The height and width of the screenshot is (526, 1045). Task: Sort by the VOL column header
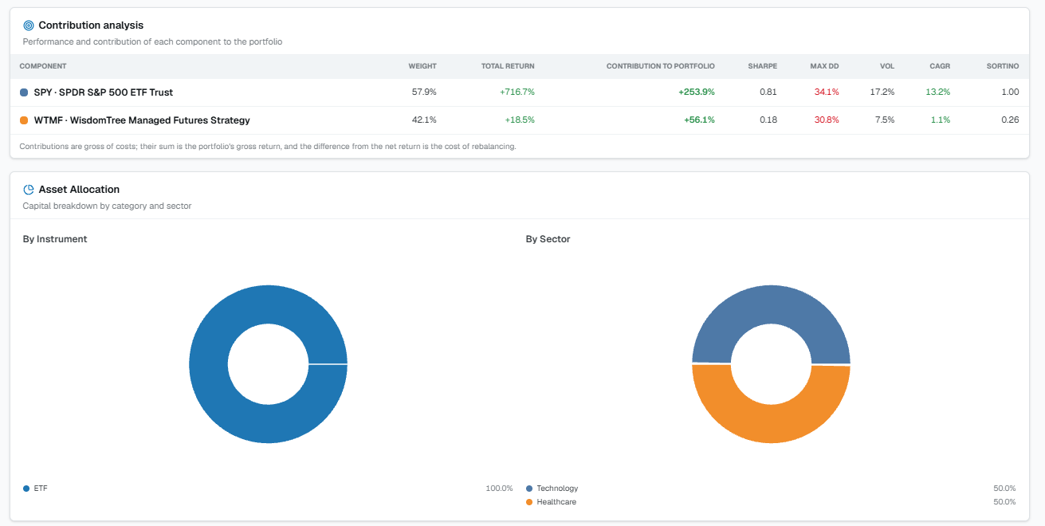point(887,66)
